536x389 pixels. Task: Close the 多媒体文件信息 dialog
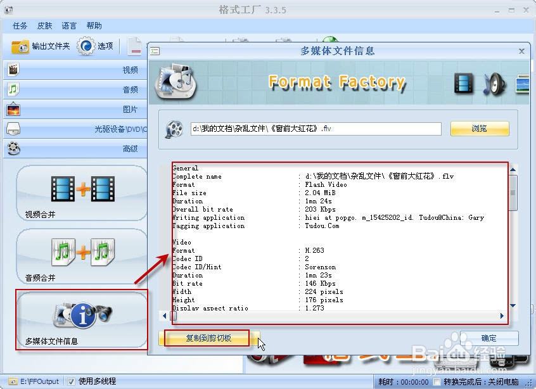(521, 51)
